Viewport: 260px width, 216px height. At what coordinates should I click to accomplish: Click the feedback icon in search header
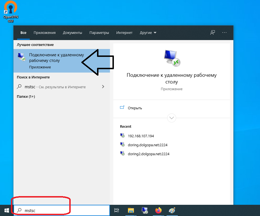pyautogui.click(x=213, y=32)
